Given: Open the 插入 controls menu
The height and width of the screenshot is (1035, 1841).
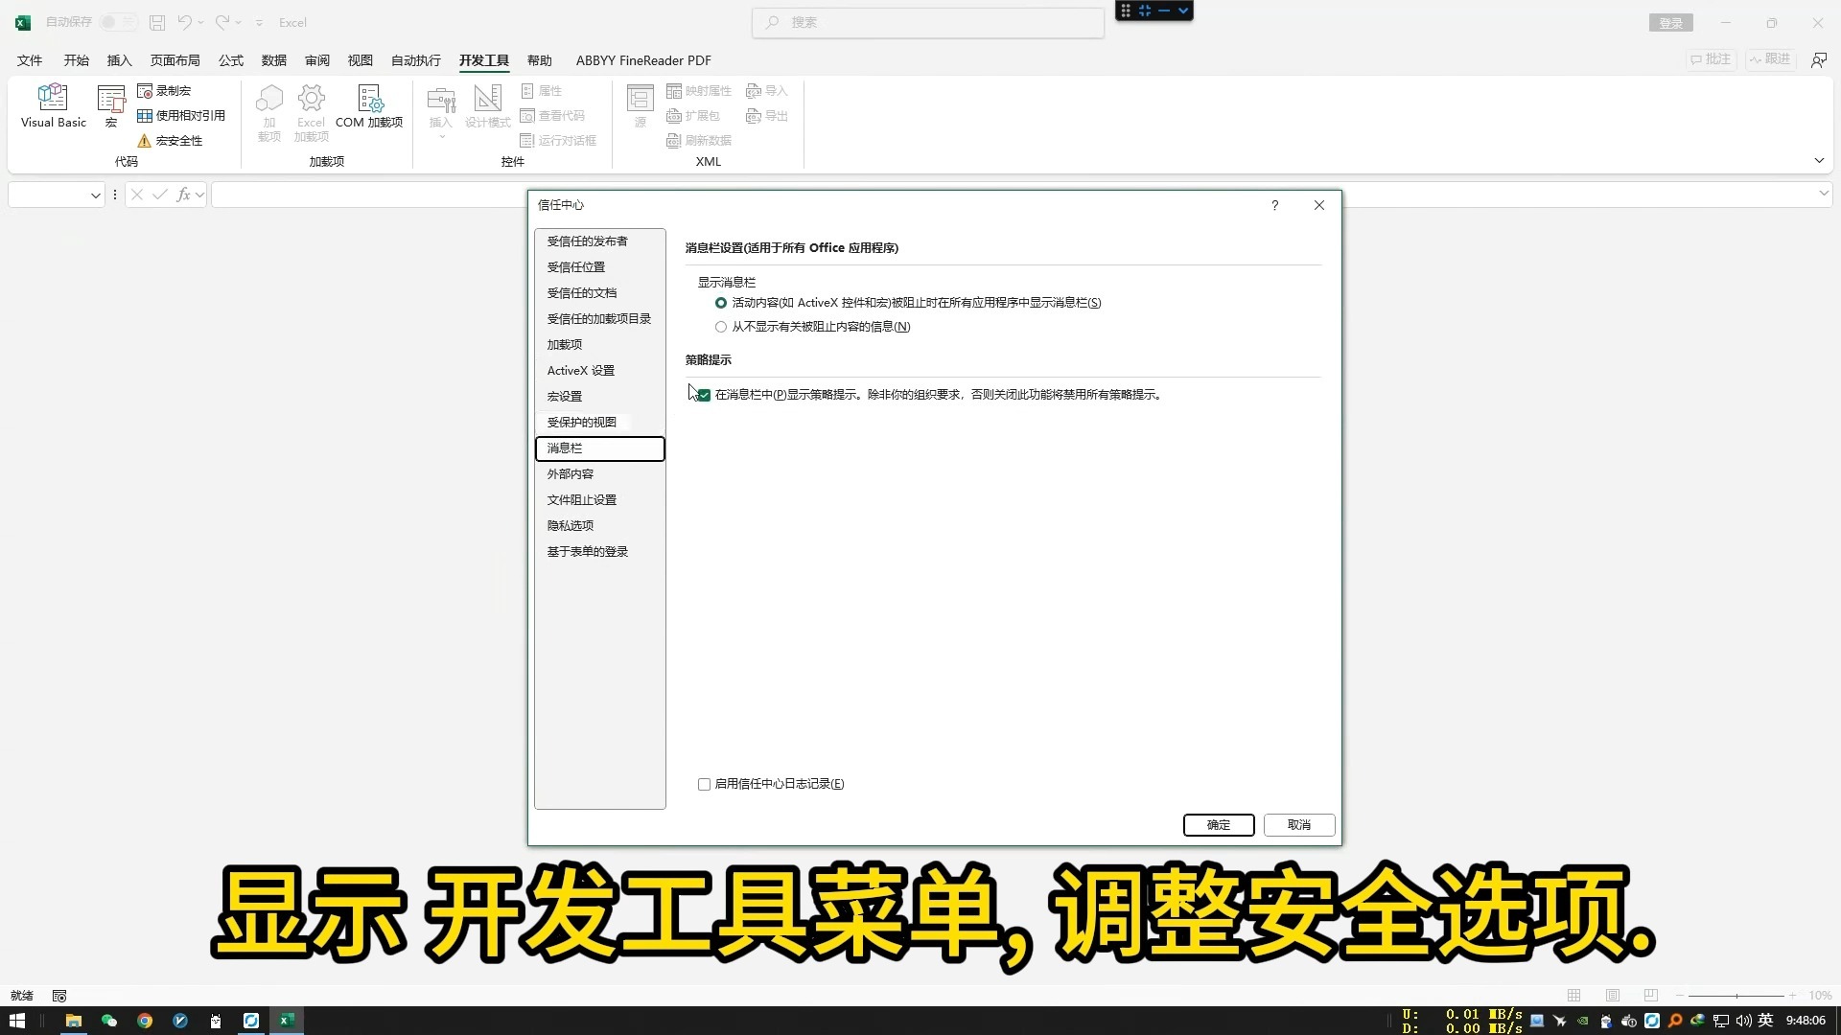Looking at the screenshot, I should (x=440, y=111).
